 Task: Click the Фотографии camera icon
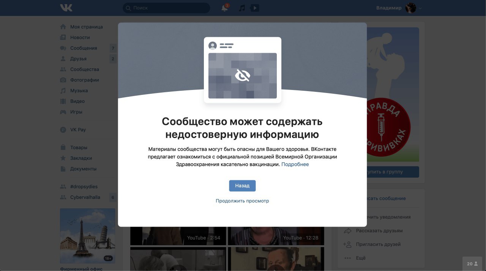click(63, 80)
